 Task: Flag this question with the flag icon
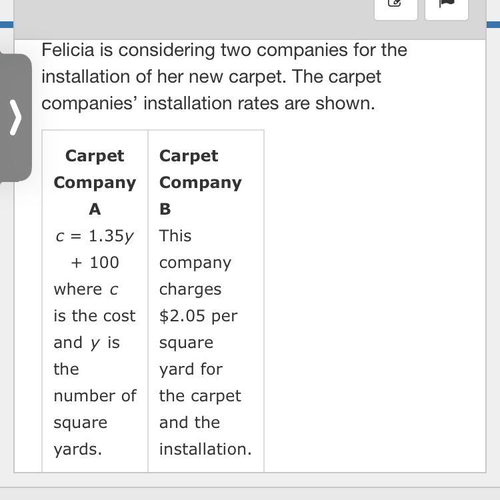tap(446, 5)
